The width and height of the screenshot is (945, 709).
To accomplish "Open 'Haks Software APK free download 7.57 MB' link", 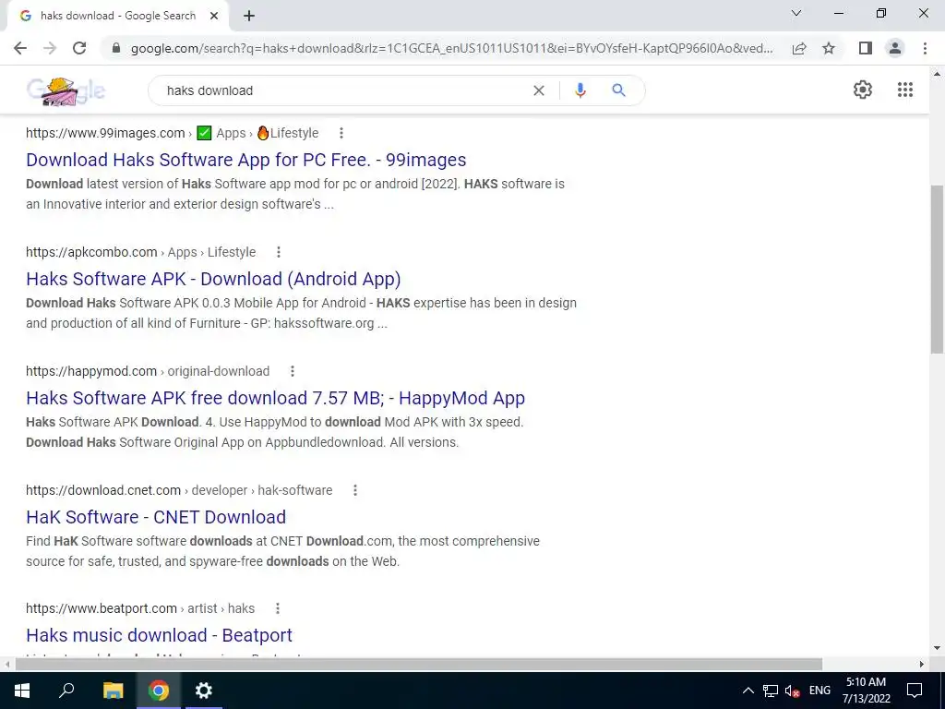I will click(x=275, y=398).
